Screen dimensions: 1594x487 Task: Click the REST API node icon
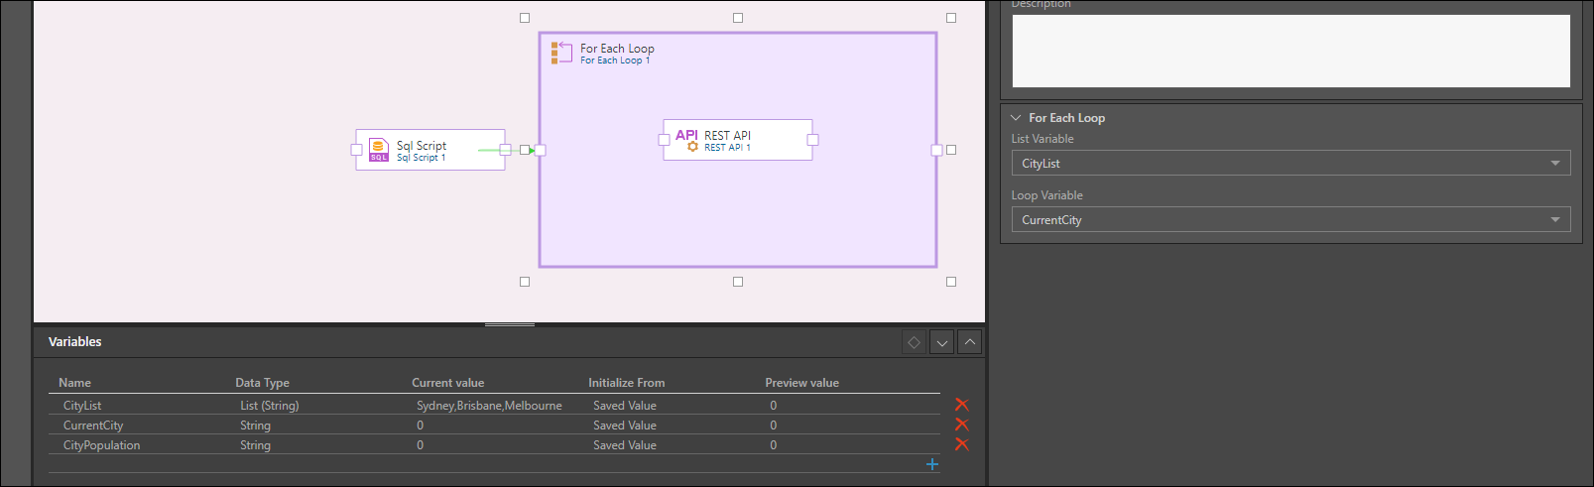686,140
